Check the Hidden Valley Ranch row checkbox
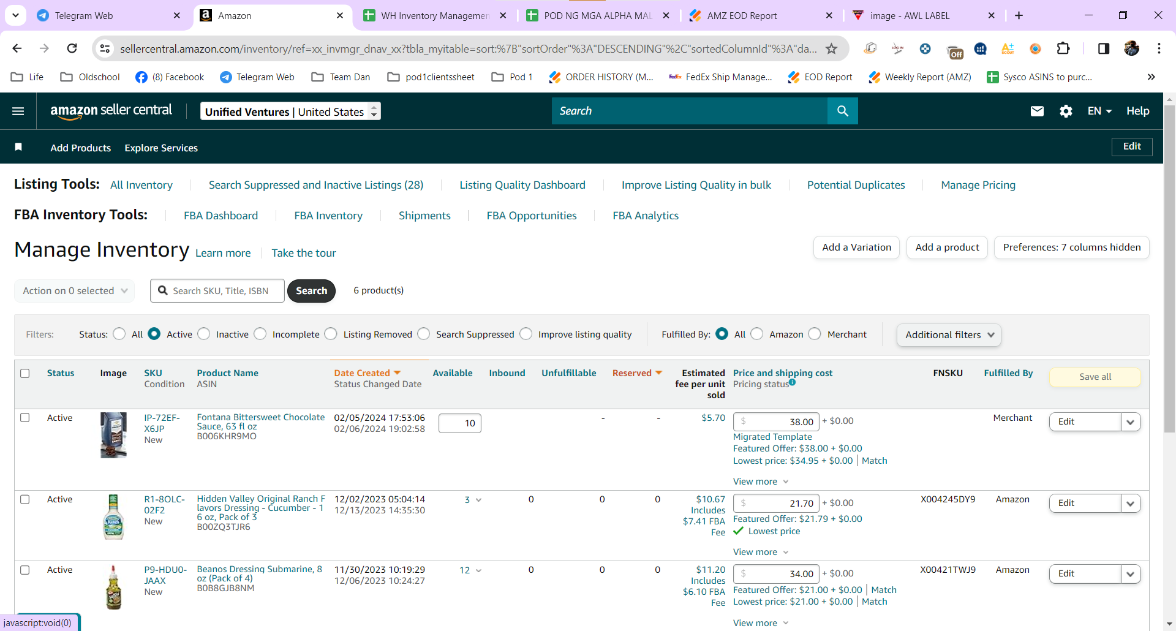The height and width of the screenshot is (631, 1176). tap(25, 499)
